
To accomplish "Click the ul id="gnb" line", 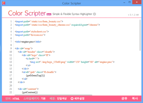I will coord(39,72).
